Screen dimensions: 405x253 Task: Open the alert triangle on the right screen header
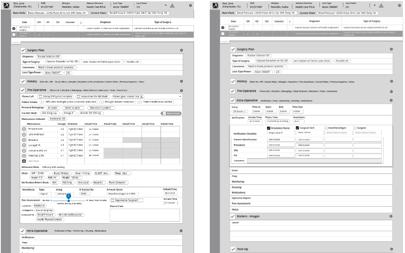[381, 5]
